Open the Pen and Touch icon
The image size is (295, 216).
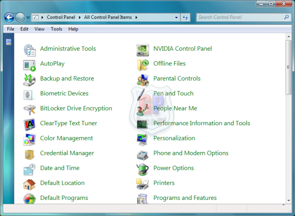pos(141,94)
